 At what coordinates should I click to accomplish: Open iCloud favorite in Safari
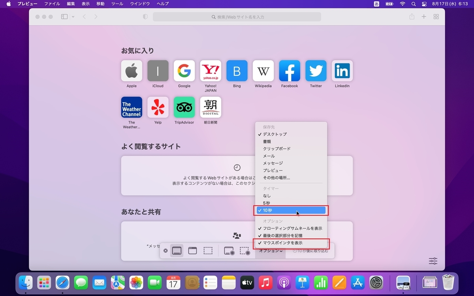click(x=158, y=71)
